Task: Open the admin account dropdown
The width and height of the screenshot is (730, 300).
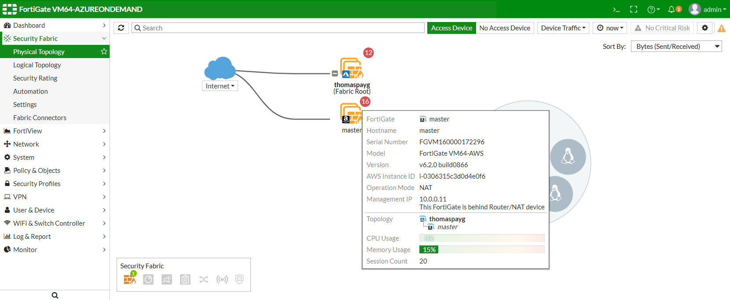Action: (x=715, y=9)
